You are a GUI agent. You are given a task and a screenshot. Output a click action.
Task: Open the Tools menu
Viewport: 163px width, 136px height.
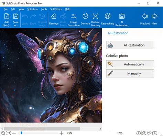pos(44,9)
